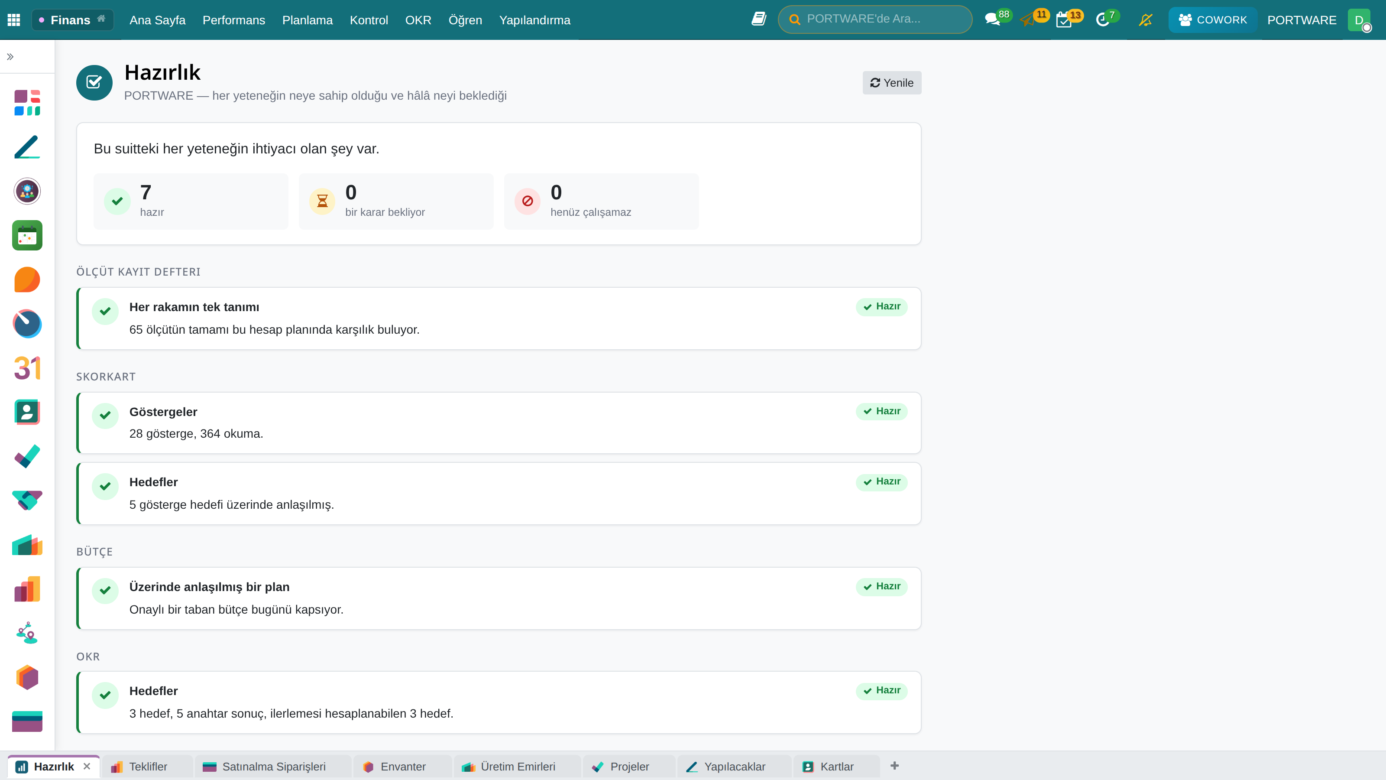Open the Her rakamın tek tanımı card

tap(499, 318)
